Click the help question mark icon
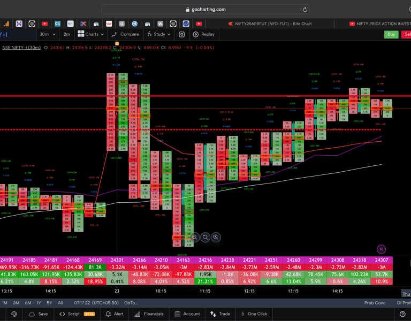The width and height of the screenshot is (411, 321). click(402, 314)
